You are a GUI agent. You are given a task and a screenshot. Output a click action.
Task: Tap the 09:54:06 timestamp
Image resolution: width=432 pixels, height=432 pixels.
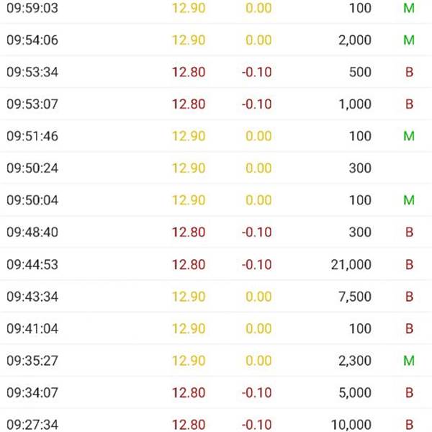(x=32, y=40)
